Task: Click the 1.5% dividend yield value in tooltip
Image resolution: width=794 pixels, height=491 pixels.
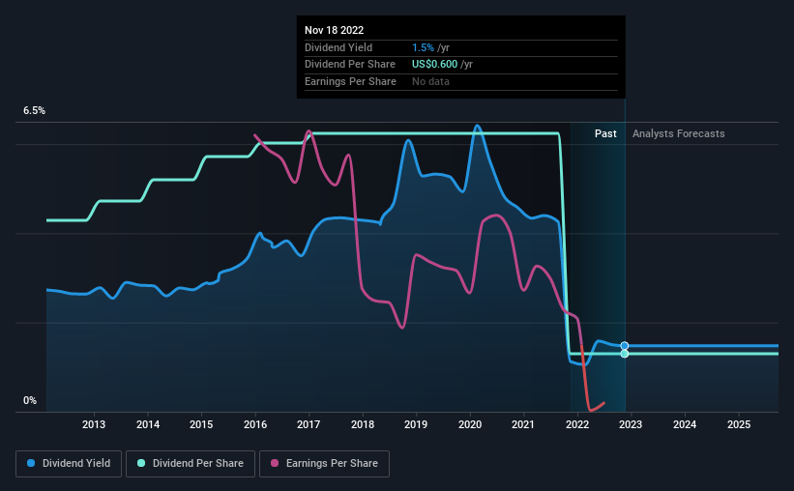Action: pyautogui.click(x=423, y=47)
